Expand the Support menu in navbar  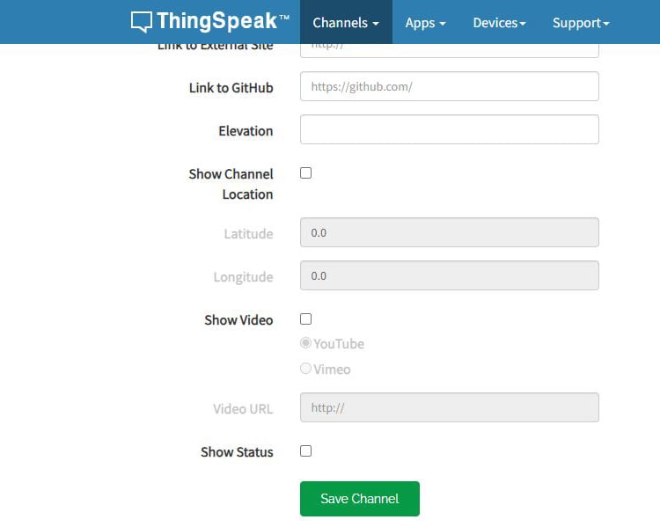(x=581, y=23)
